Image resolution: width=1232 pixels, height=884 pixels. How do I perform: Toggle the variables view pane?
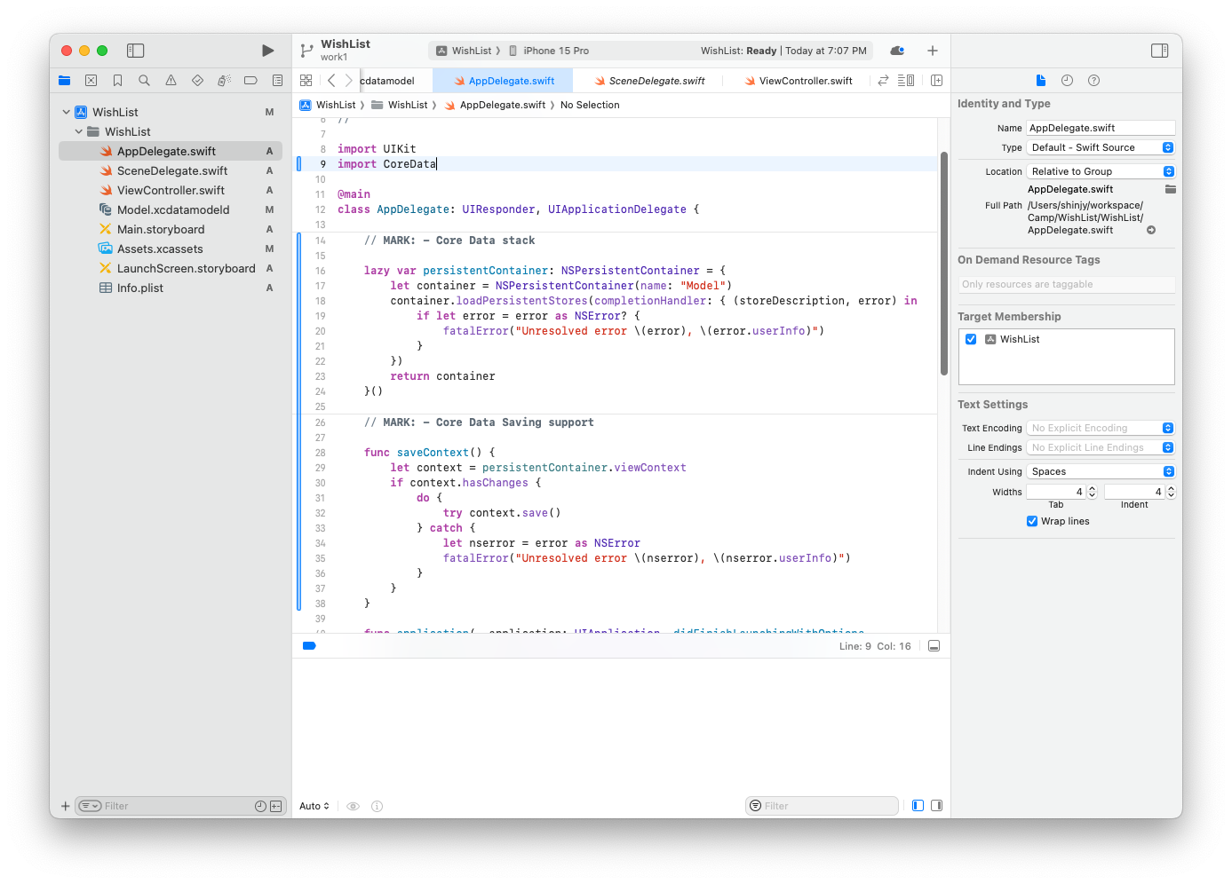click(918, 806)
